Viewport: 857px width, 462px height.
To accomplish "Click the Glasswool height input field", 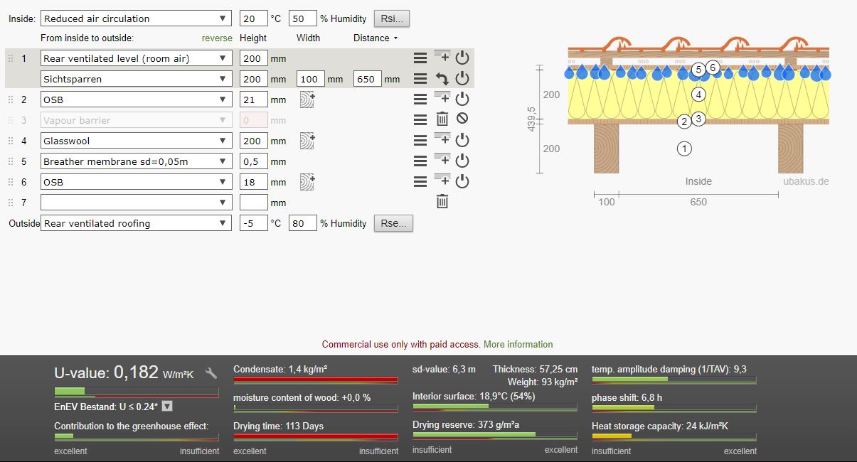I will [254, 141].
